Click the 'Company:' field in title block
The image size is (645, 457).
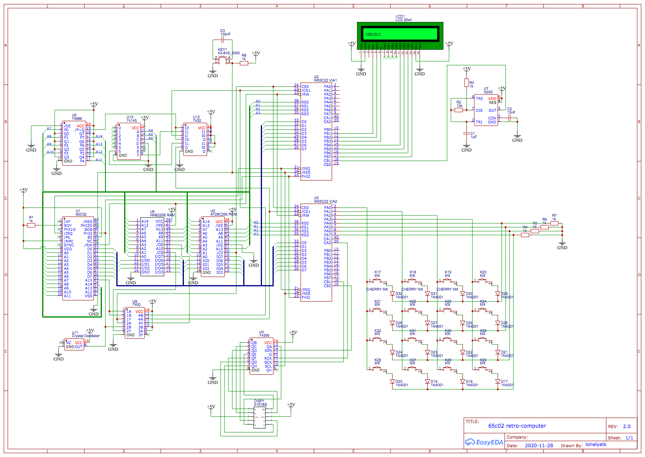(517, 437)
